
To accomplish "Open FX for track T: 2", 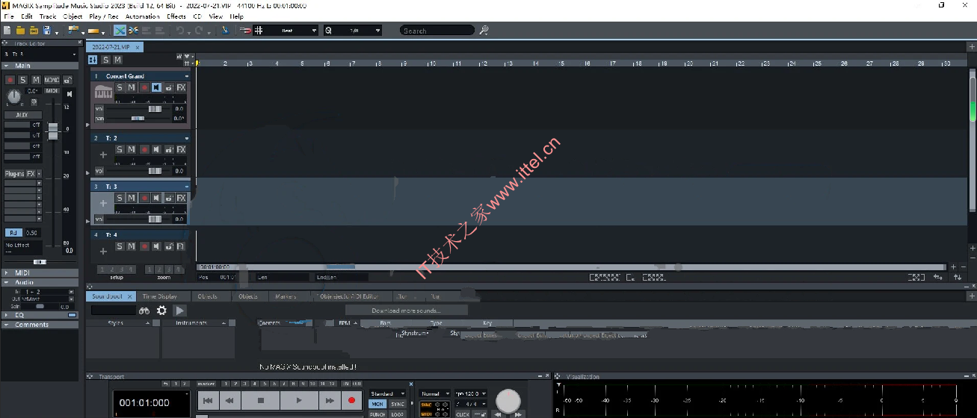I will [181, 150].
